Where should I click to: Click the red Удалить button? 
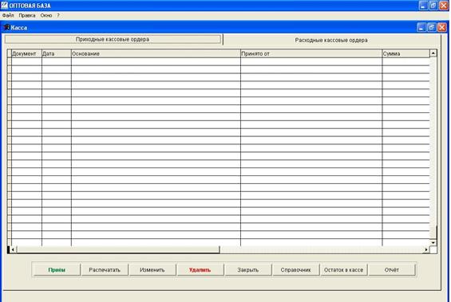(200, 270)
